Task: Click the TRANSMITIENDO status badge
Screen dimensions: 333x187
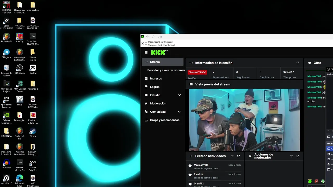Action: [x=197, y=72]
